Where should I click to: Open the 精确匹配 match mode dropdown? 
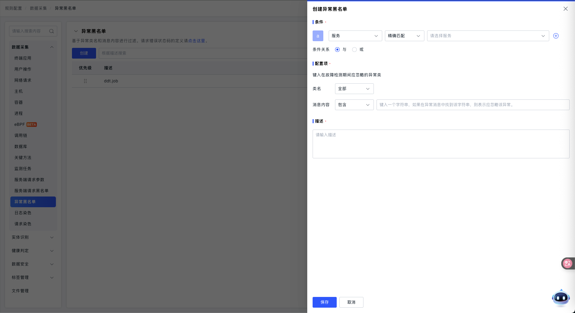tap(404, 36)
